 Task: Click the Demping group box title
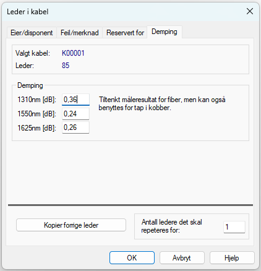pos(30,85)
